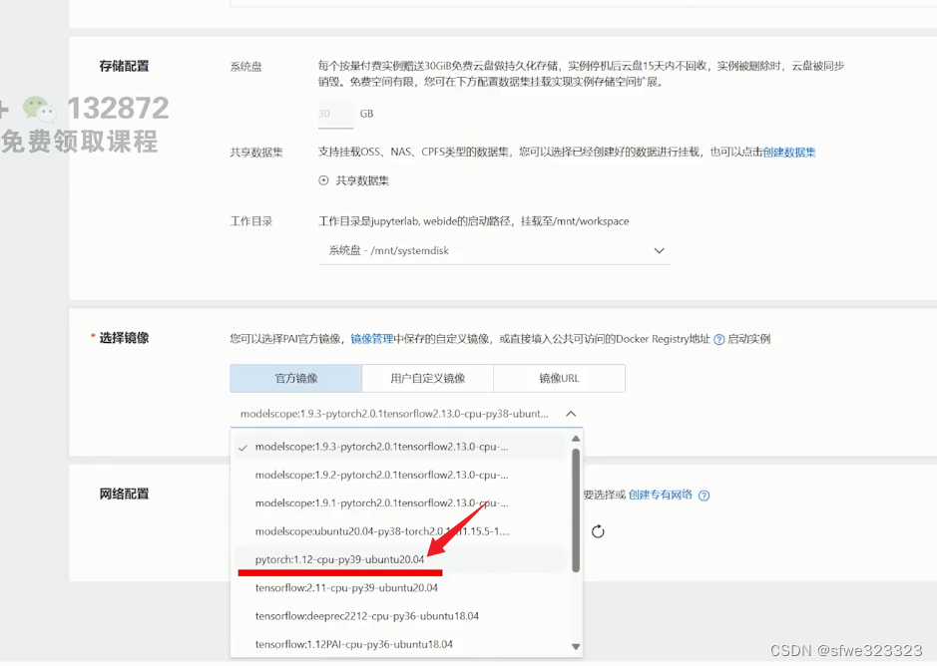
Task: Switch to 用户自定义镜像 tab
Action: tap(427, 378)
